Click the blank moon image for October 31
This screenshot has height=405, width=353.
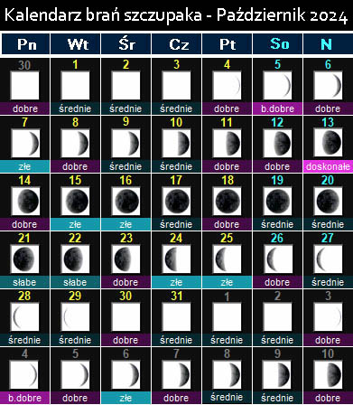pos(176,316)
